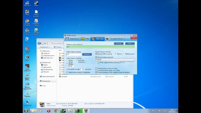The image size is (201, 113).
Task: Enable Only capture while pushing
Action: (x=98, y=62)
